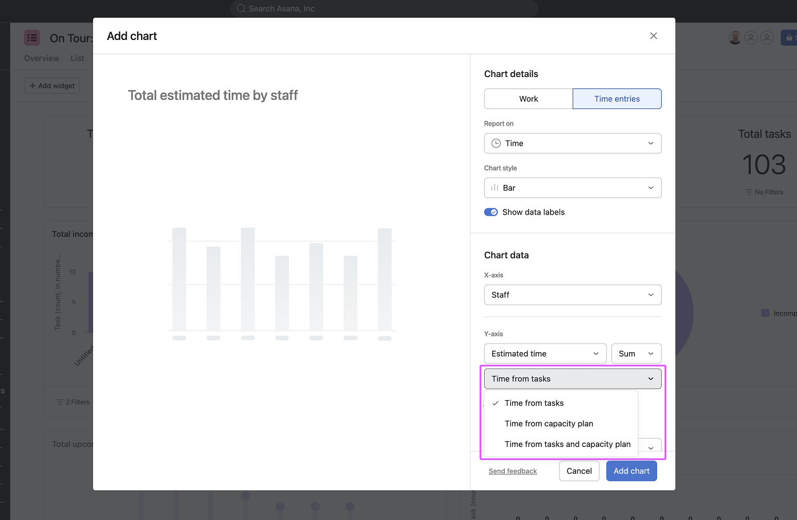Click the 2 Filters icon on widget
797x520 pixels.
[60, 402]
